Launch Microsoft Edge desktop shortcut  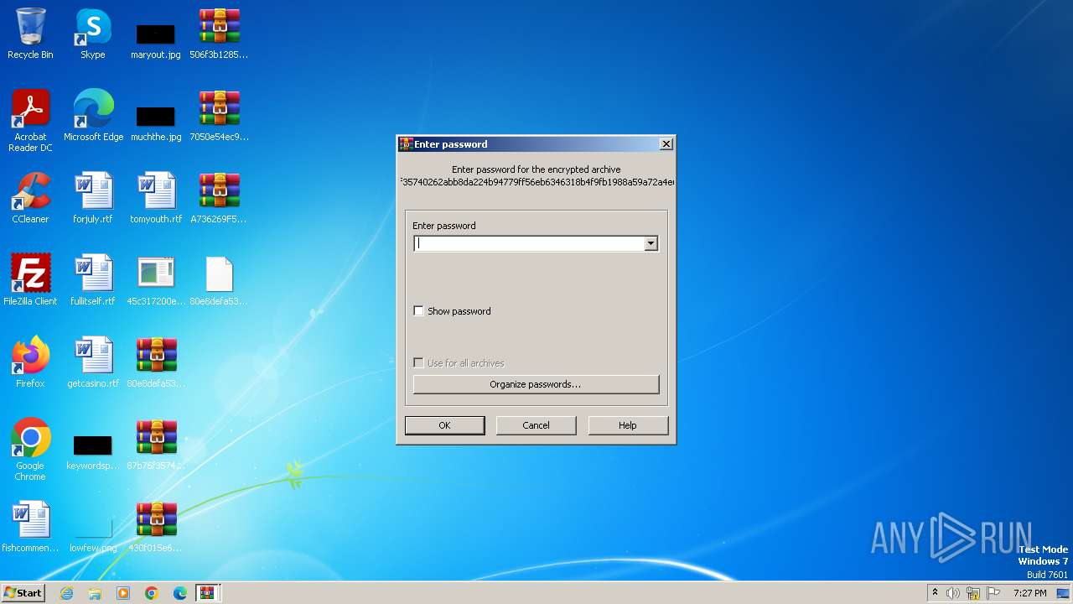(93, 116)
